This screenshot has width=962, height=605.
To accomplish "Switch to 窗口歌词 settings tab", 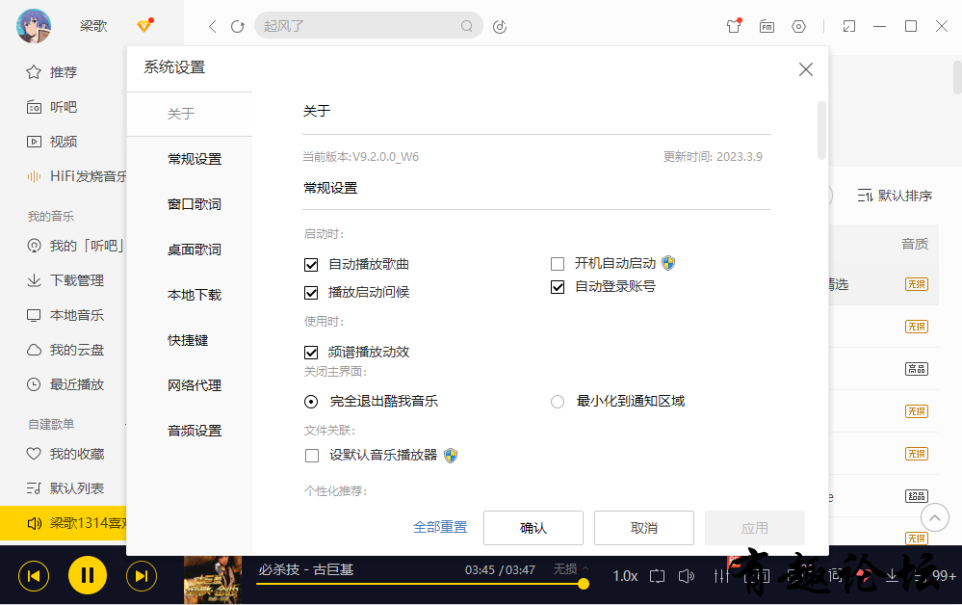I will tap(195, 204).
